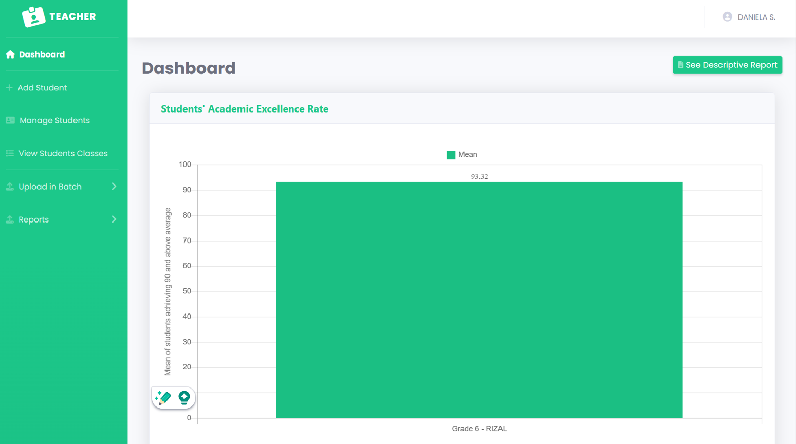The width and height of the screenshot is (796, 444).
Task: Click the Teacher badge logo icon
Action: coord(34,17)
